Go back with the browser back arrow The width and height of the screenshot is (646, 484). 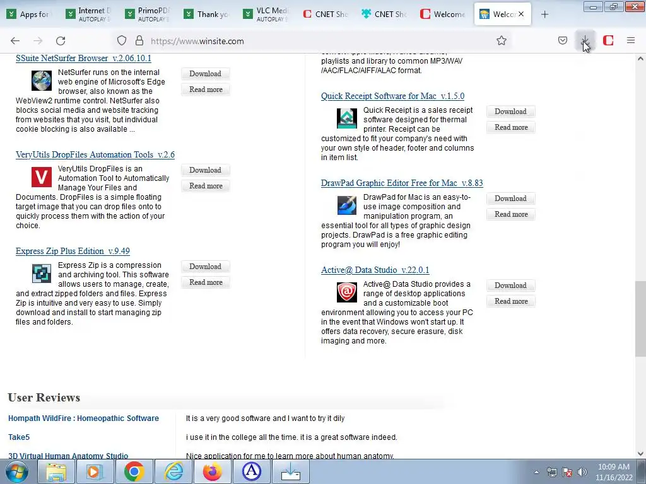pyautogui.click(x=15, y=41)
